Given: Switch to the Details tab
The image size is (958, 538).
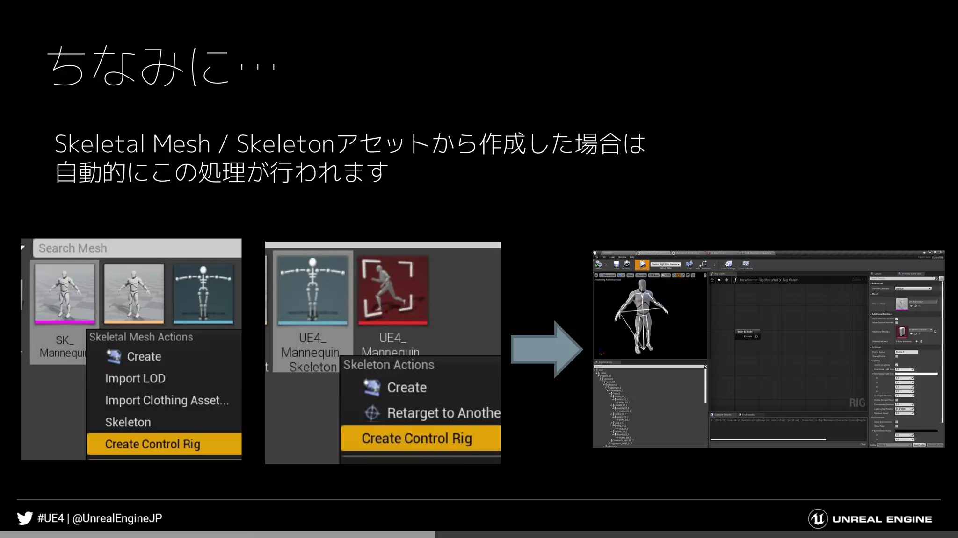Looking at the screenshot, I should click(878, 274).
